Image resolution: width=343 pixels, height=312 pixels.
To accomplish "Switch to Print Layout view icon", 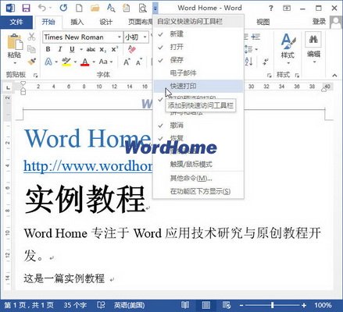I will (x=205, y=305).
